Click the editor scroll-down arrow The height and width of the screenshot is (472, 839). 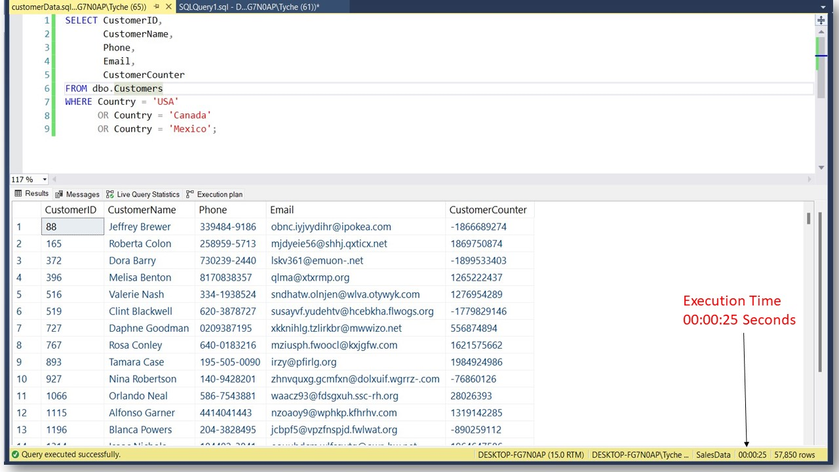(821, 168)
